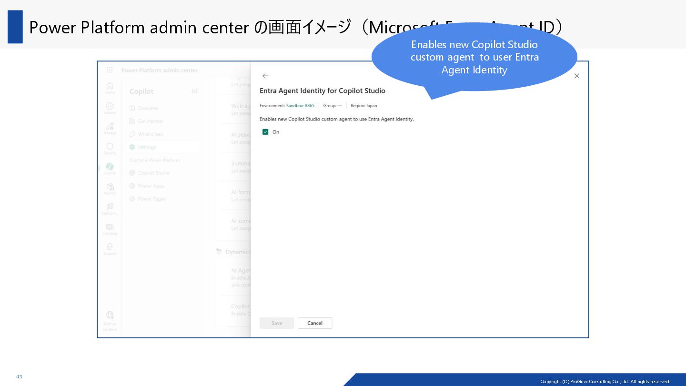Viewport: 686px width, 386px height.
Task: Select Settings in Copilot menu
Action: click(x=164, y=147)
